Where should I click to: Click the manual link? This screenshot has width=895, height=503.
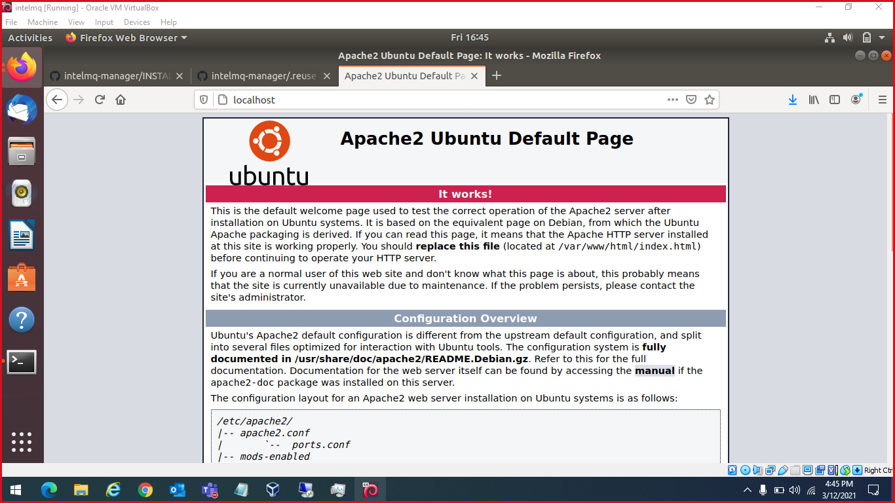(x=655, y=371)
